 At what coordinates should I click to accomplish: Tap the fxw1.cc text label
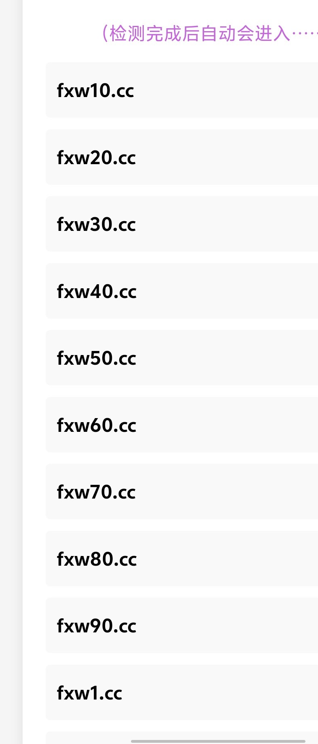89,693
